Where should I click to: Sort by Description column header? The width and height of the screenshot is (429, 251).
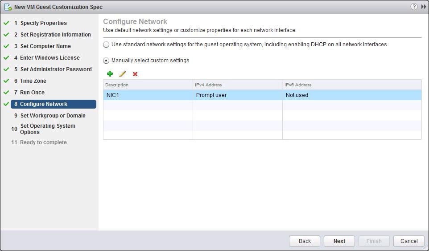point(148,85)
